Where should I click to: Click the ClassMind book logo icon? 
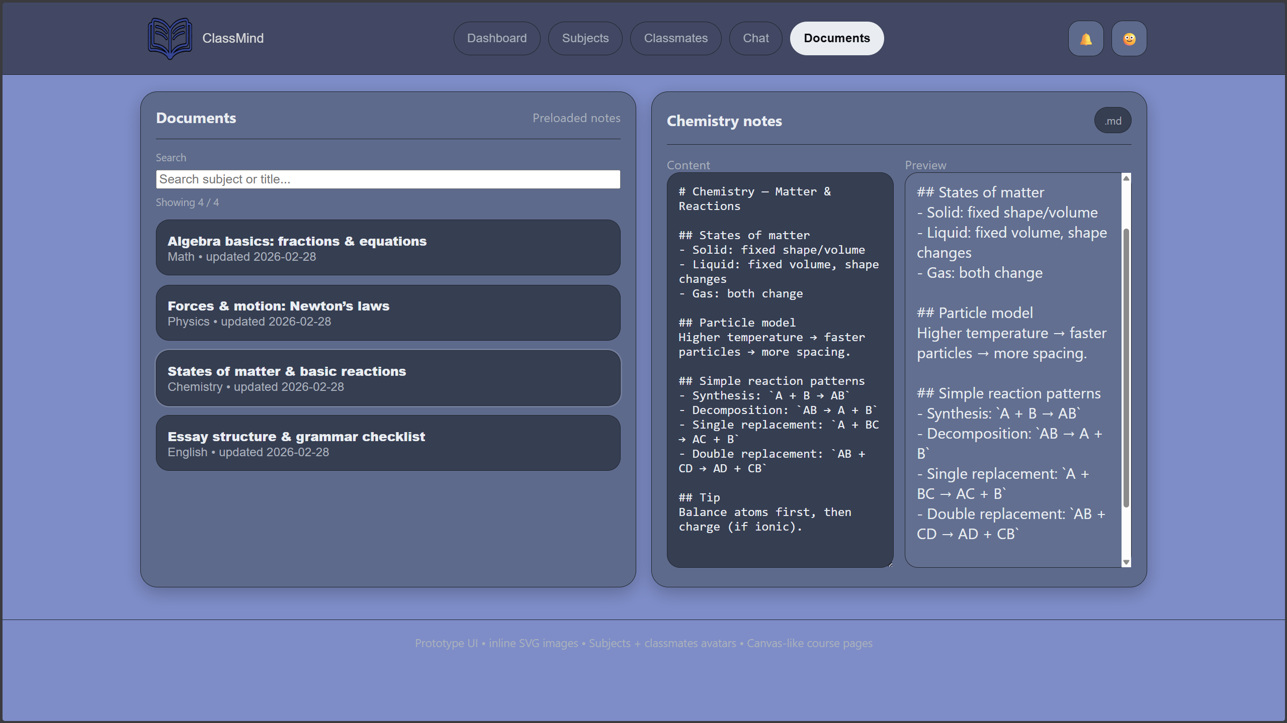coord(169,39)
